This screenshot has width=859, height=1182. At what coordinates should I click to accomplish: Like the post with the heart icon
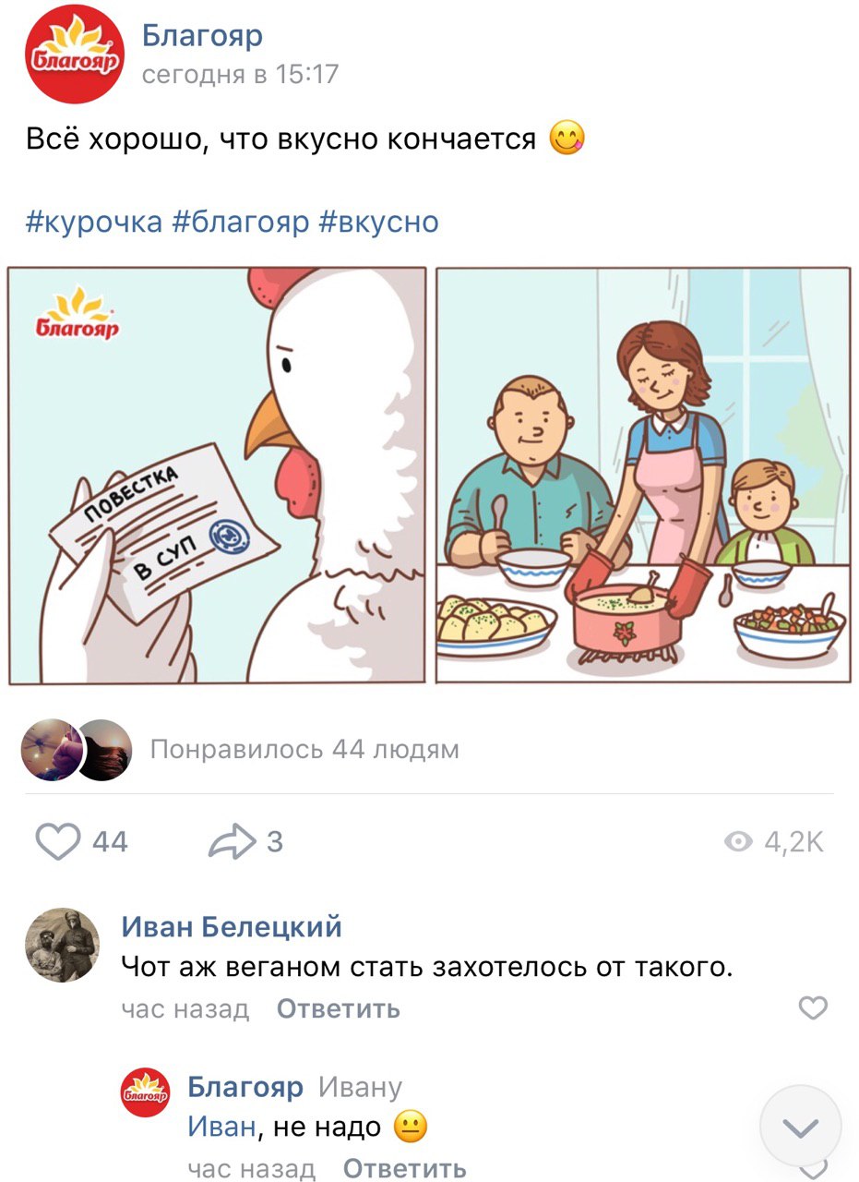coord(57,841)
